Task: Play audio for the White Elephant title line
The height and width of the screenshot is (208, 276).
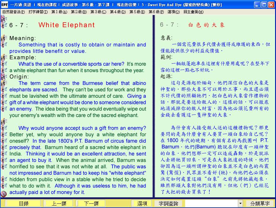Action: (x=4, y=25)
